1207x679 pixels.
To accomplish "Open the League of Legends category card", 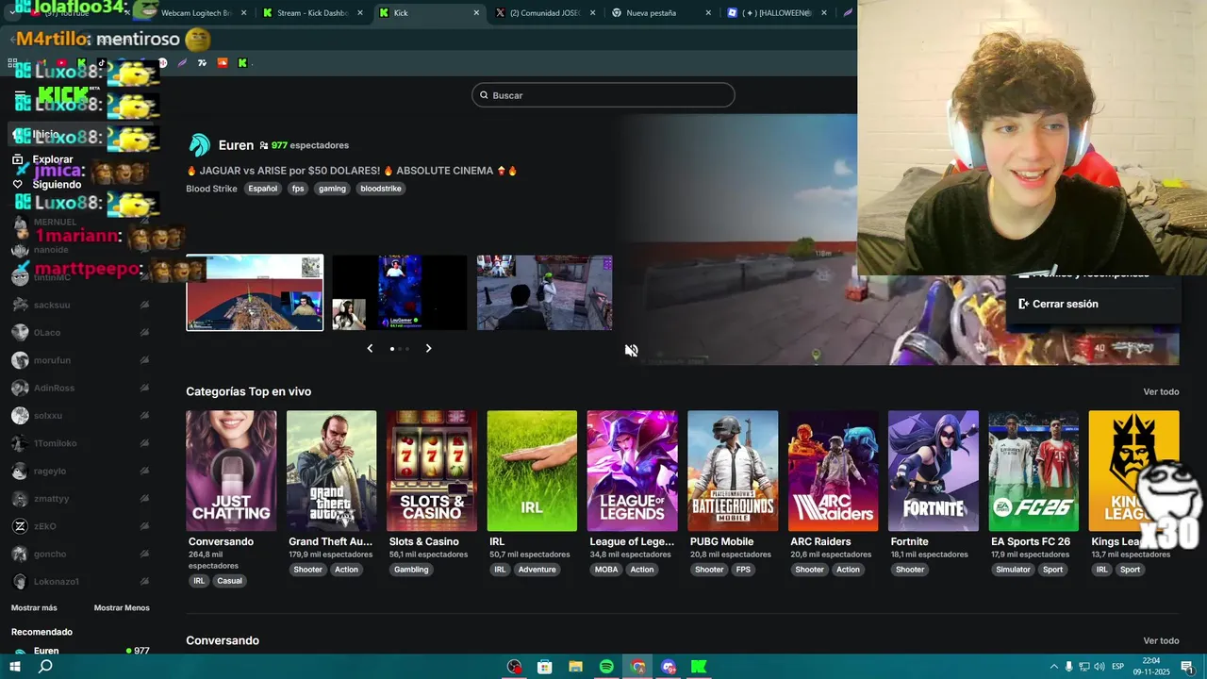I will pos(632,471).
